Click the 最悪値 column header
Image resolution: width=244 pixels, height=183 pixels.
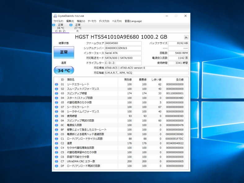[x=140, y=79]
